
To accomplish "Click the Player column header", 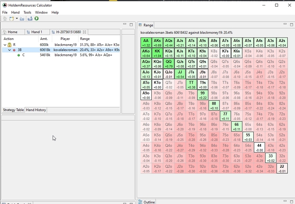I will click(x=65, y=39).
